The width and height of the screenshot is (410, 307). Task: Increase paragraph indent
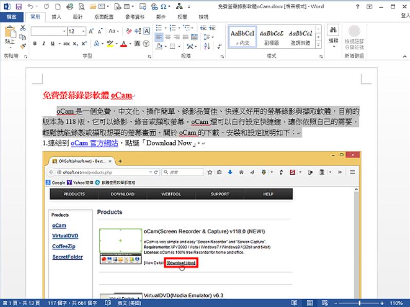212,28
